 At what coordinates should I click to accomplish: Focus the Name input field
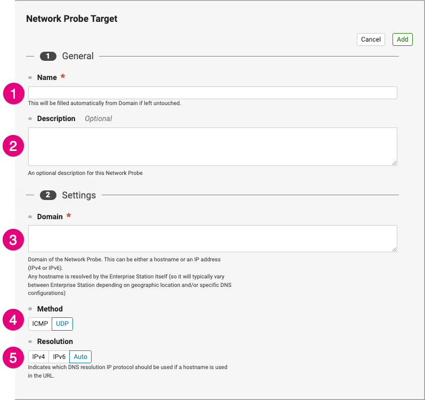[213, 93]
